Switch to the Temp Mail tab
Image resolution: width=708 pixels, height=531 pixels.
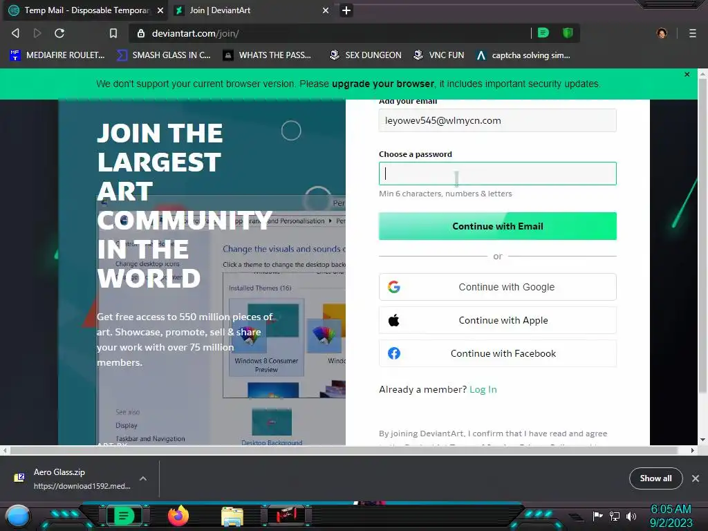(86, 10)
